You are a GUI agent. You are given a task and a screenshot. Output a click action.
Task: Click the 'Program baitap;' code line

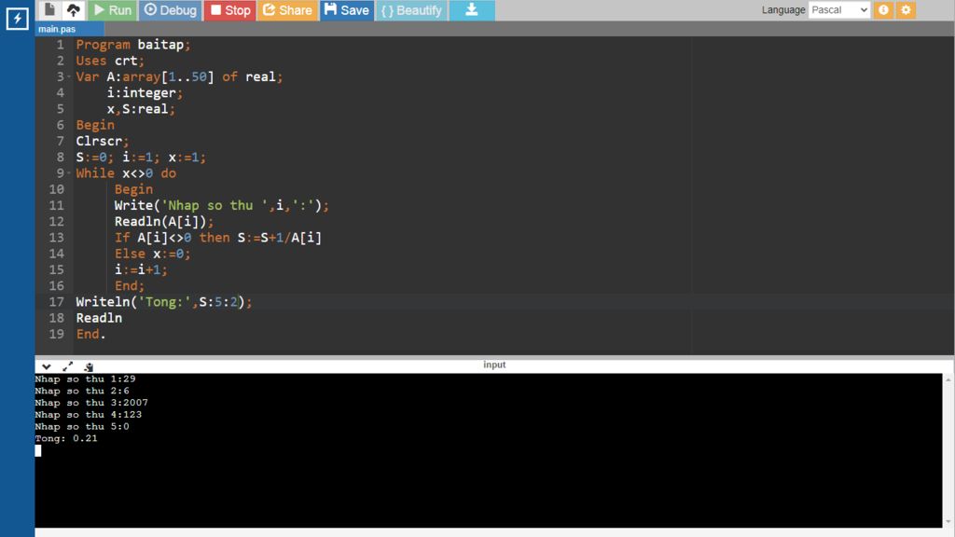(x=132, y=45)
